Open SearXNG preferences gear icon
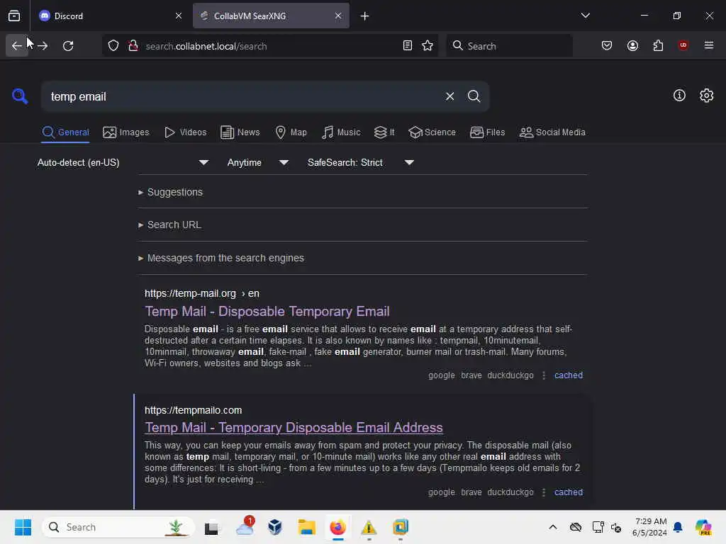 707,96
